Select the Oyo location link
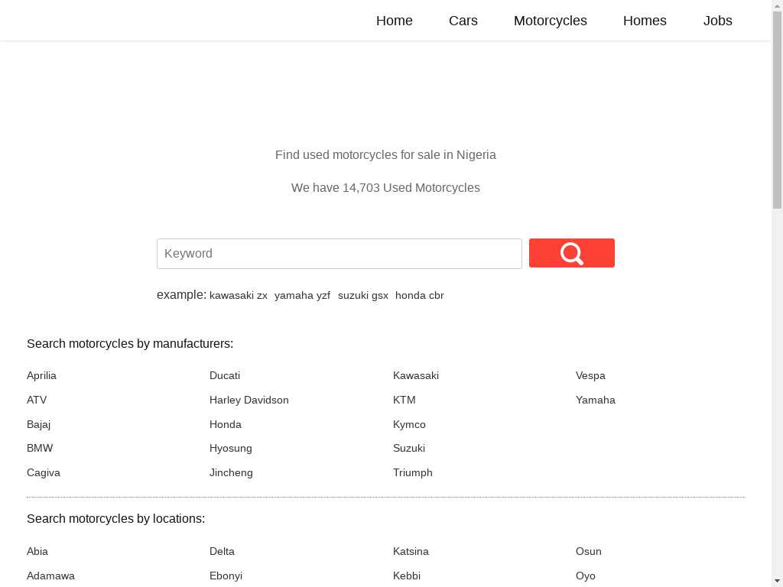Image resolution: width=783 pixels, height=587 pixels. point(585,576)
